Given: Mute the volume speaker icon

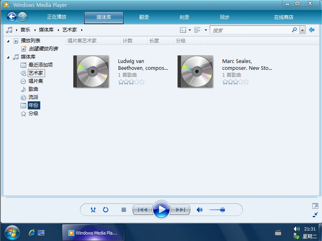Looking at the screenshot, I should point(199,210).
